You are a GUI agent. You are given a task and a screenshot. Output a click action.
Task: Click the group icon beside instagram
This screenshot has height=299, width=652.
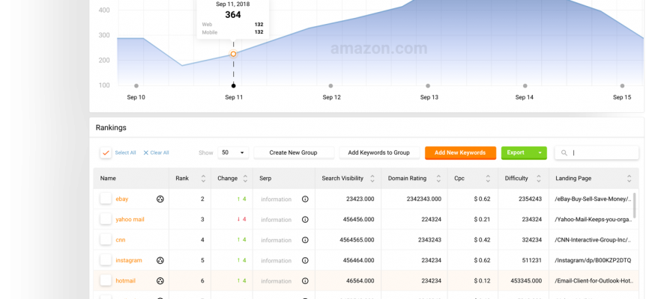click(x=160, y=260)
